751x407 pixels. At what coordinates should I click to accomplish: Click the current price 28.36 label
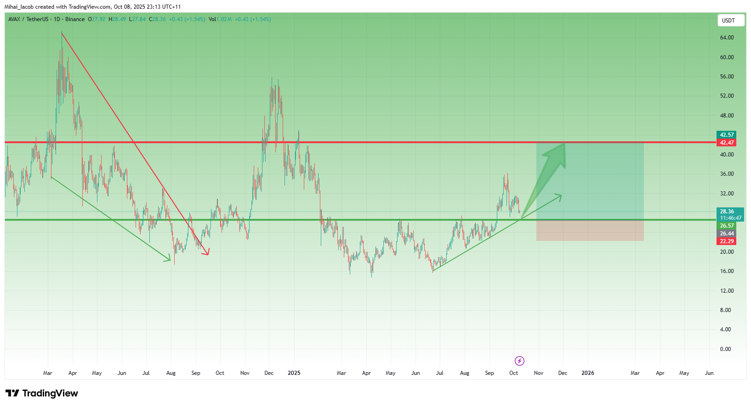[726, 212]
